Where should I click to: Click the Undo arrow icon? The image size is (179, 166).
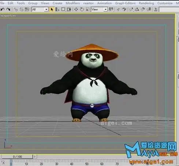[3, 9]
